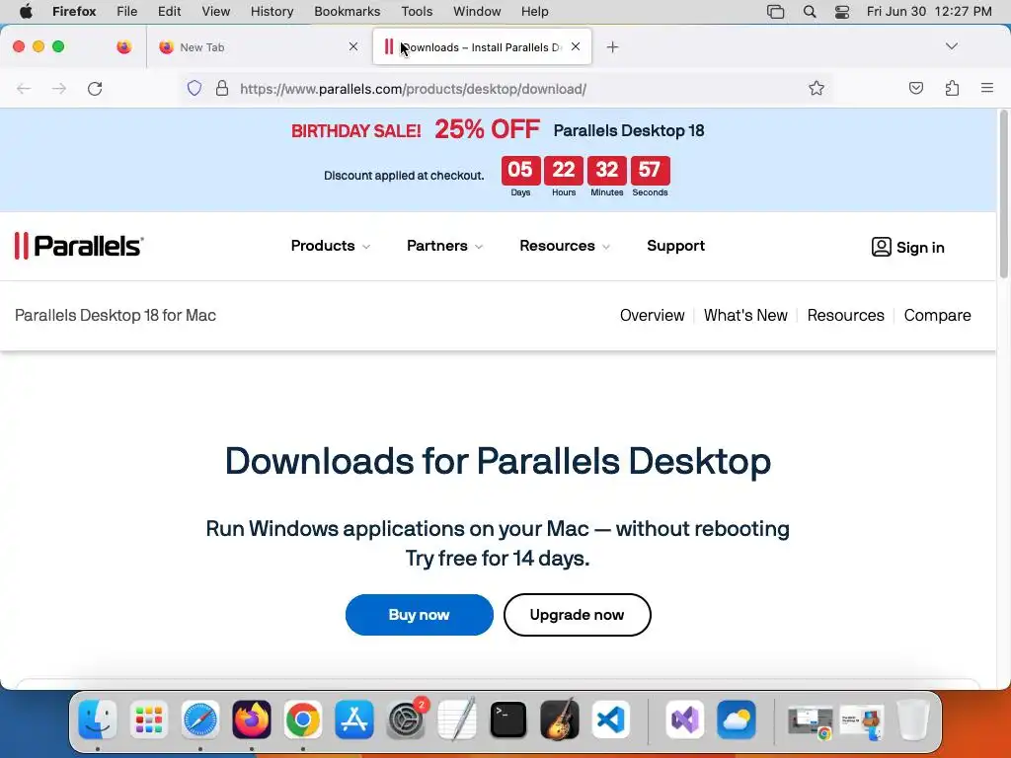Expand the Partners dropdown menu
Screen dimensions: 1011x758
point(444,246)
